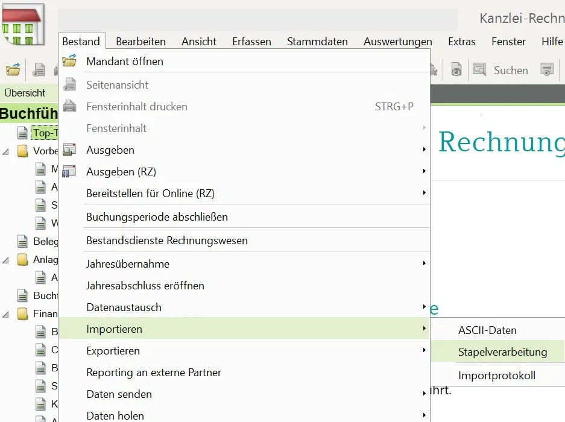Open a client with the Mandant öffnen folder icon

pyautogui.click(x=70, y=61)
